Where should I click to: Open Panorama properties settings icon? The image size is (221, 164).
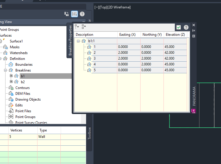click(x=194, y=36)
